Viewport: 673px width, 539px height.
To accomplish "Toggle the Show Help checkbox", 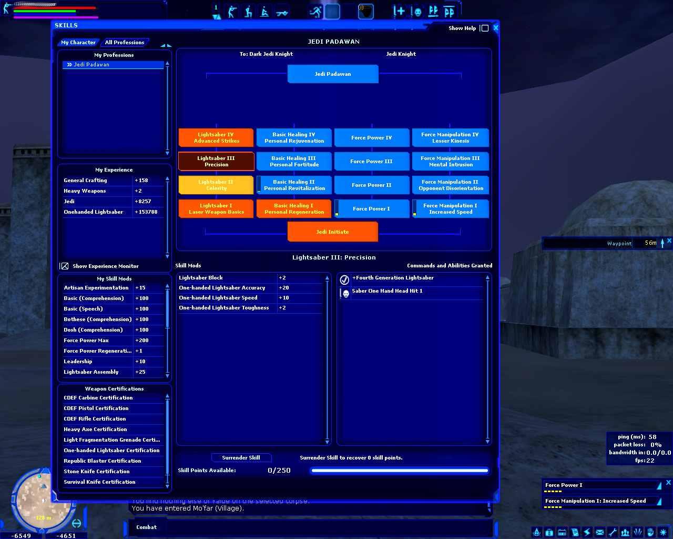I will point(485,28).
